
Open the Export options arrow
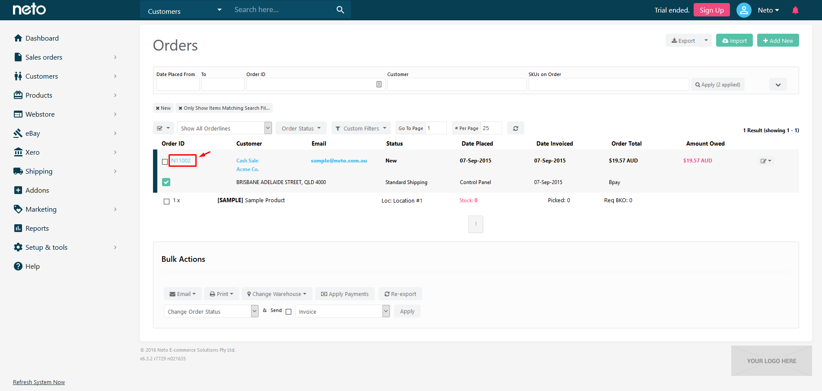(706, 40)
